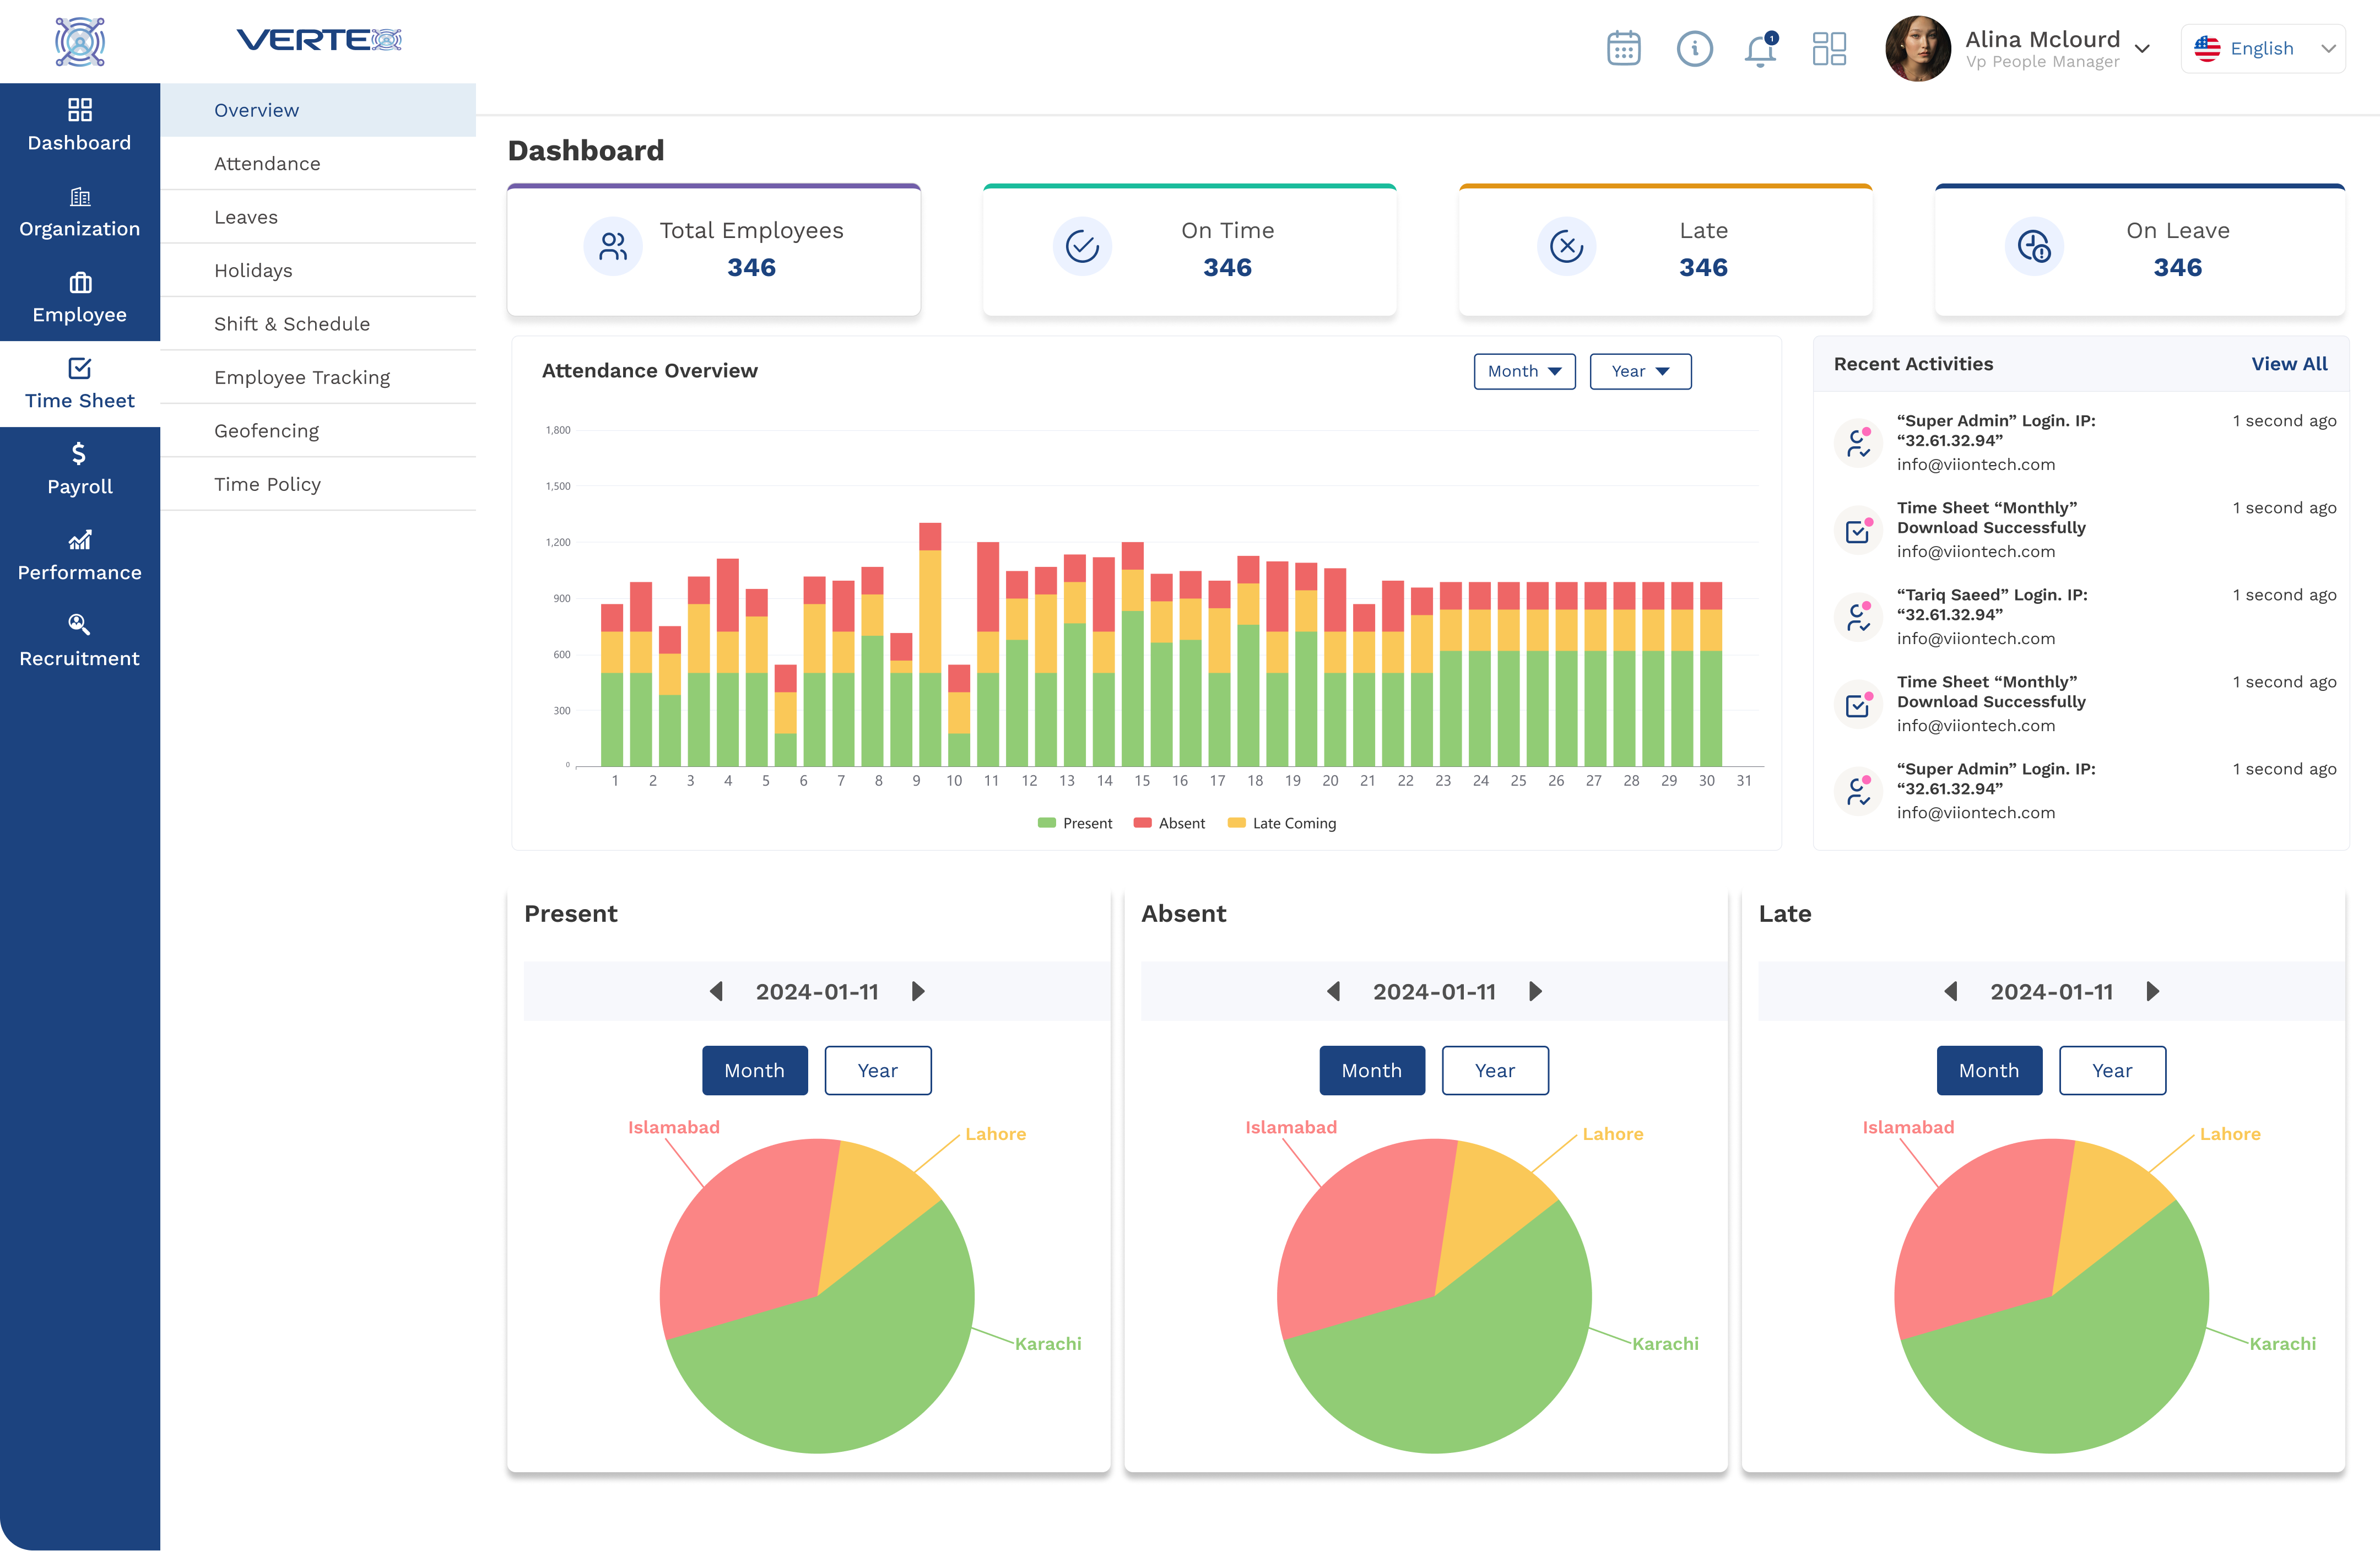Open the Employee module
Viewport: 2380px width, 1551px height.
(79, 297)
